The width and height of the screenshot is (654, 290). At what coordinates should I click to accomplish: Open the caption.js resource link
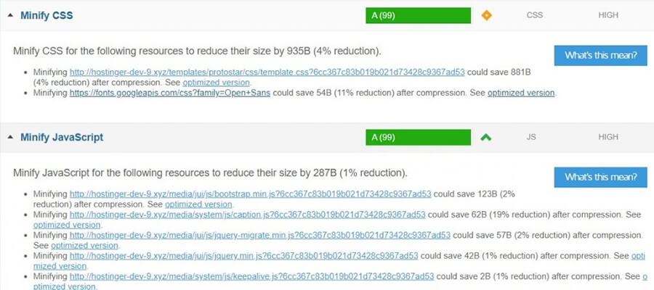pyautogui.click(x=248, y=215)
